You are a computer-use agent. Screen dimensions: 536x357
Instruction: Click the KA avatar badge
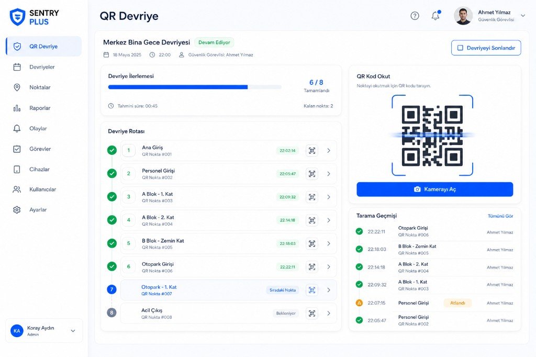pyautogui.click(x=17, y=331)
